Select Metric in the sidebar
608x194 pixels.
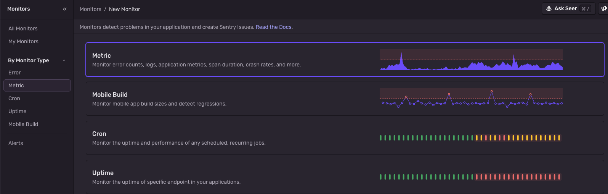point(37,85)
